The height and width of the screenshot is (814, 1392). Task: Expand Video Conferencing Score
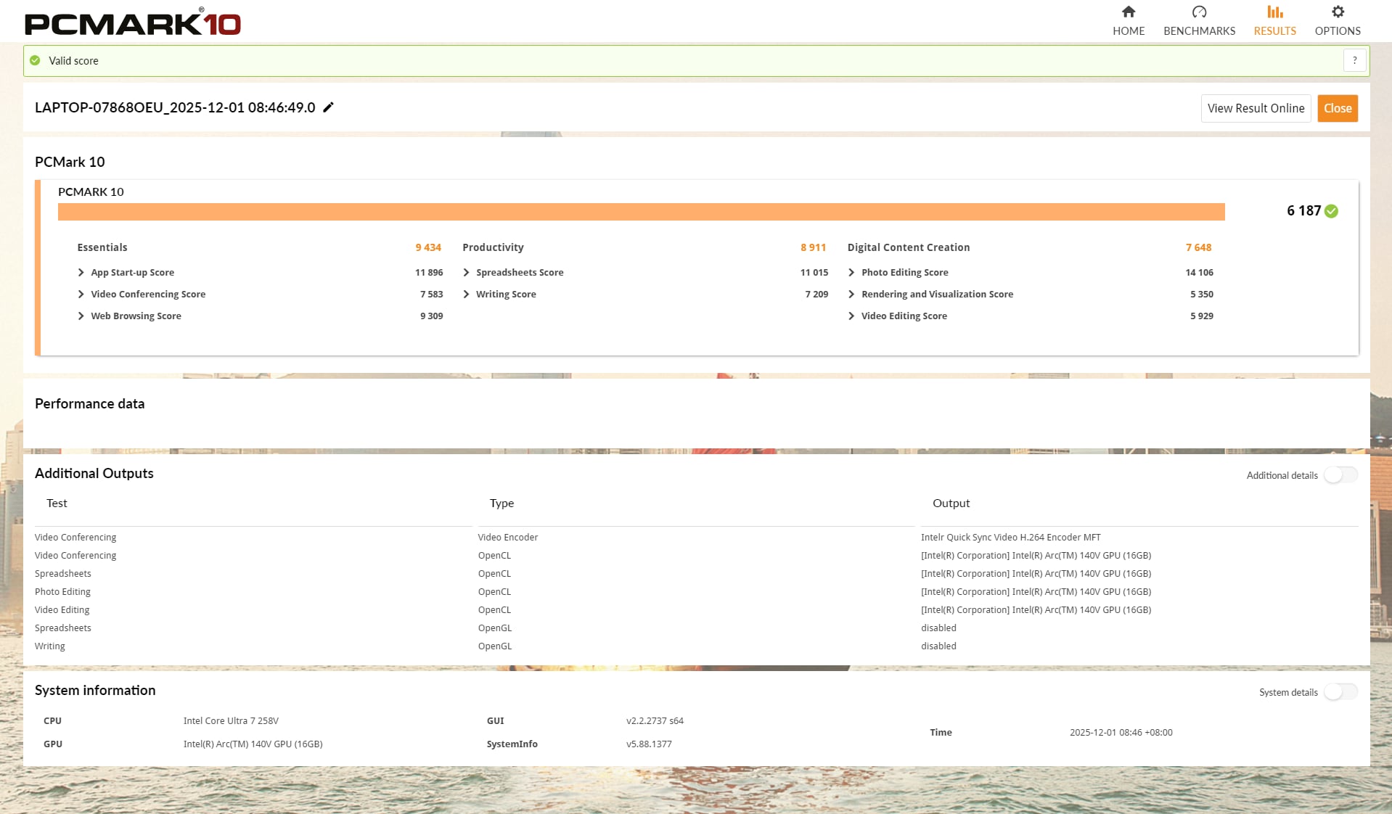tap(81, 295)
